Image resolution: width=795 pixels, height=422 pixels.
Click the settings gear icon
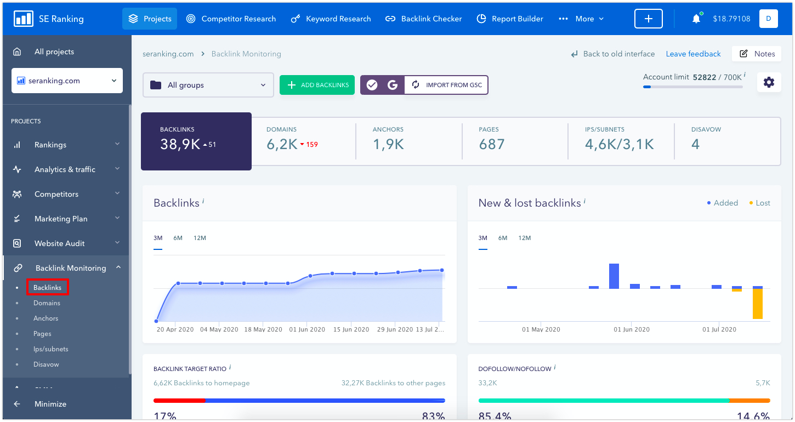pyautogui.click(x=769, y=82)
